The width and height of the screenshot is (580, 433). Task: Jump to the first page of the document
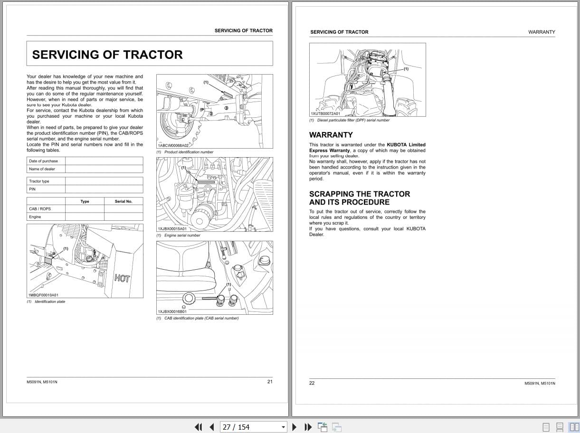(x=199, y=427)
